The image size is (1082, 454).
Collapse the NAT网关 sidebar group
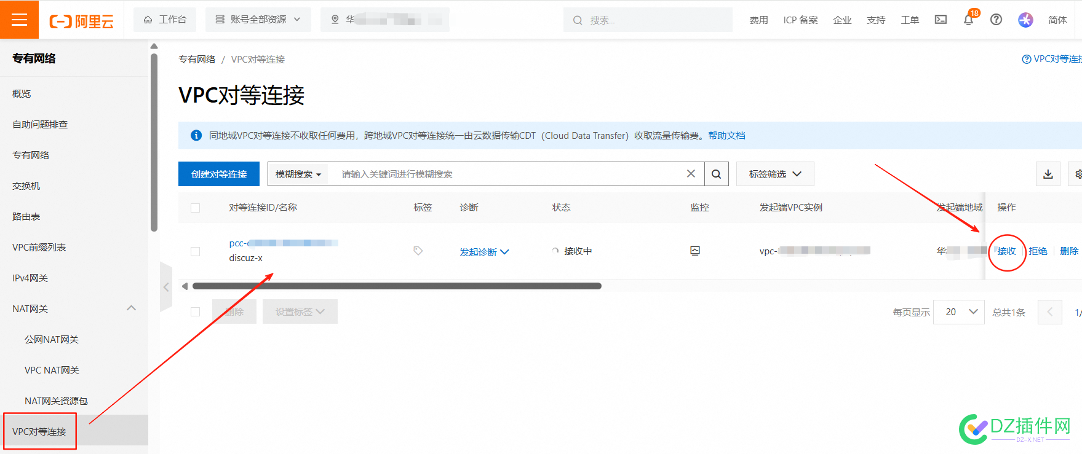(131, 308)
